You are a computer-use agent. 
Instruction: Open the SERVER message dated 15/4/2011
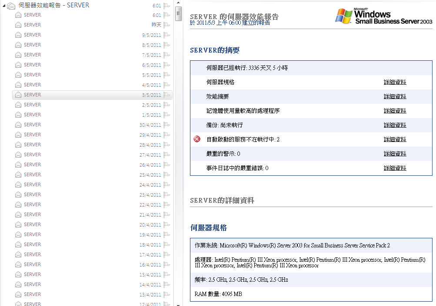tap(92, 275)
